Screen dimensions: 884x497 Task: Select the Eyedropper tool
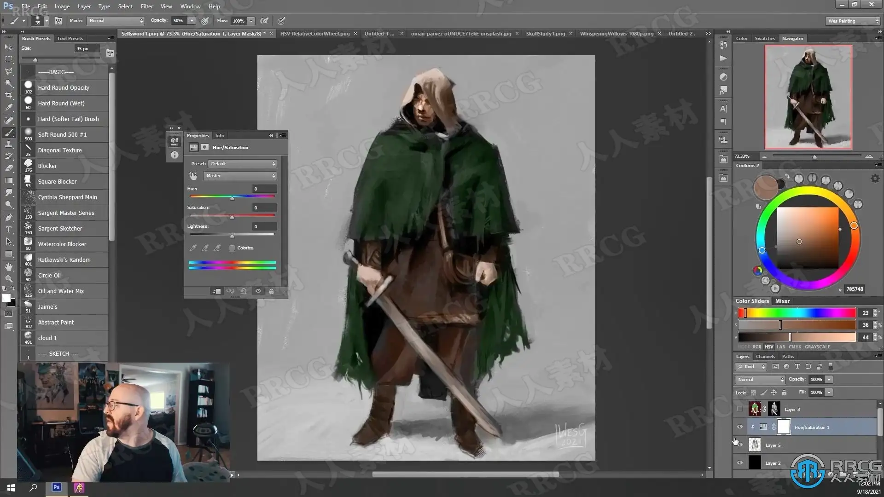click(x=9, y=108)
